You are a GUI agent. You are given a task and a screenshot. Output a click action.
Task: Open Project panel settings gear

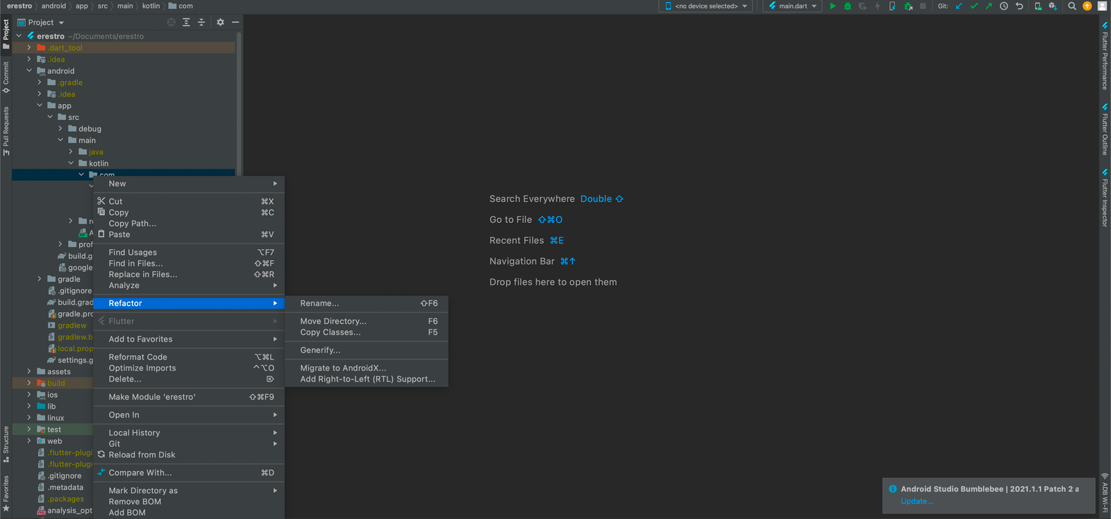pos(220,22)
